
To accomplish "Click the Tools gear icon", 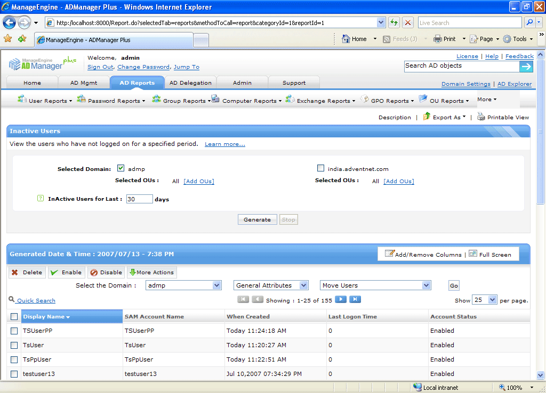I will click(507, 39).
